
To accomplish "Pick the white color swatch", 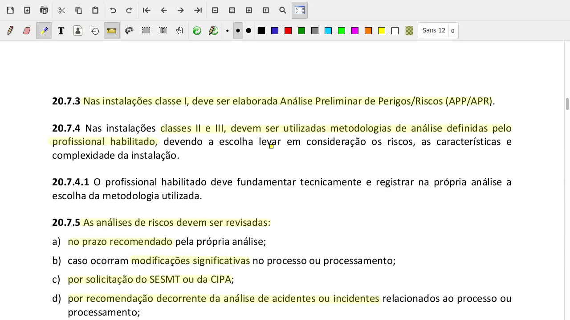I will click(x=395, y=31).
